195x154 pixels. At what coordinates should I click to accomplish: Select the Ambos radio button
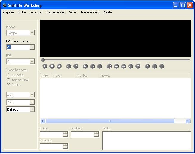click(8, 85)
